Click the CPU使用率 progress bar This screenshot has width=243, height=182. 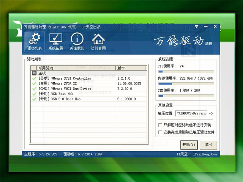186,72
